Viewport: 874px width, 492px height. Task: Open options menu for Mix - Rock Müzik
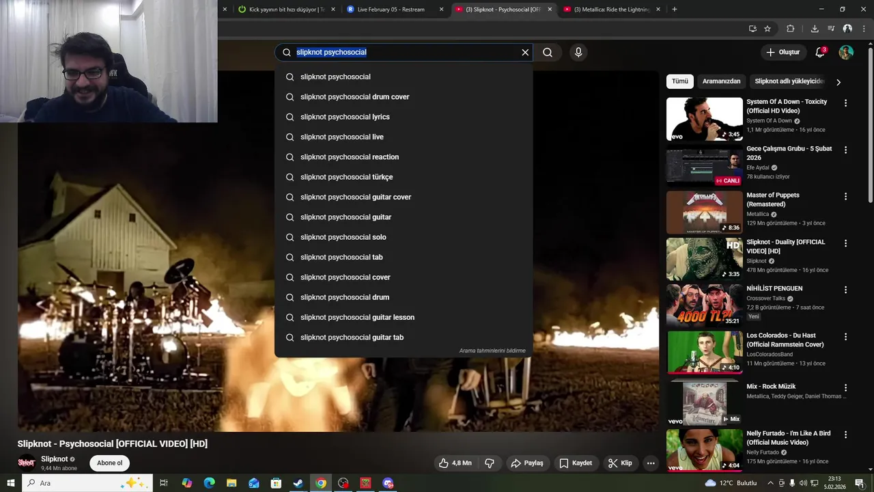pyautogui.click(x=845, y=387)
